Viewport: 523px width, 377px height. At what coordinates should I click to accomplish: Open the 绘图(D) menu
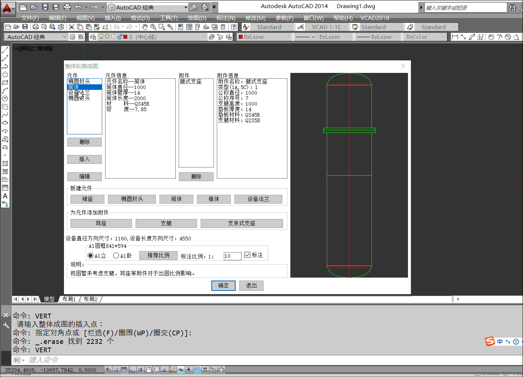[x=197, y=18]
